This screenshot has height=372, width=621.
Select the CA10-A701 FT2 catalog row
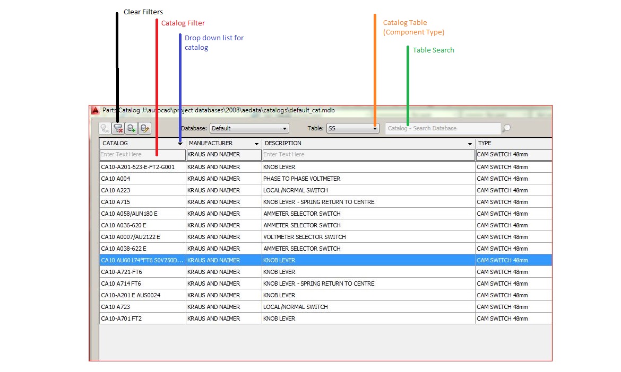(x=142, y=318)
